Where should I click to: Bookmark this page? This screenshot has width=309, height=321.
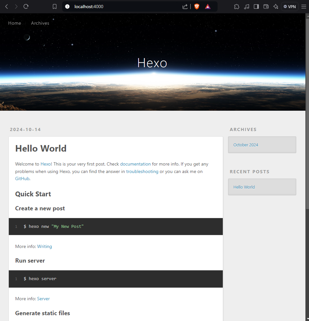click(54, 6)
